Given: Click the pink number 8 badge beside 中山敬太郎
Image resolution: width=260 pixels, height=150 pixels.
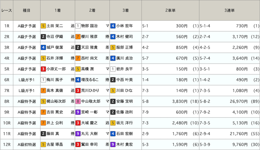Looking at the screenshot, I should point(78,101).
